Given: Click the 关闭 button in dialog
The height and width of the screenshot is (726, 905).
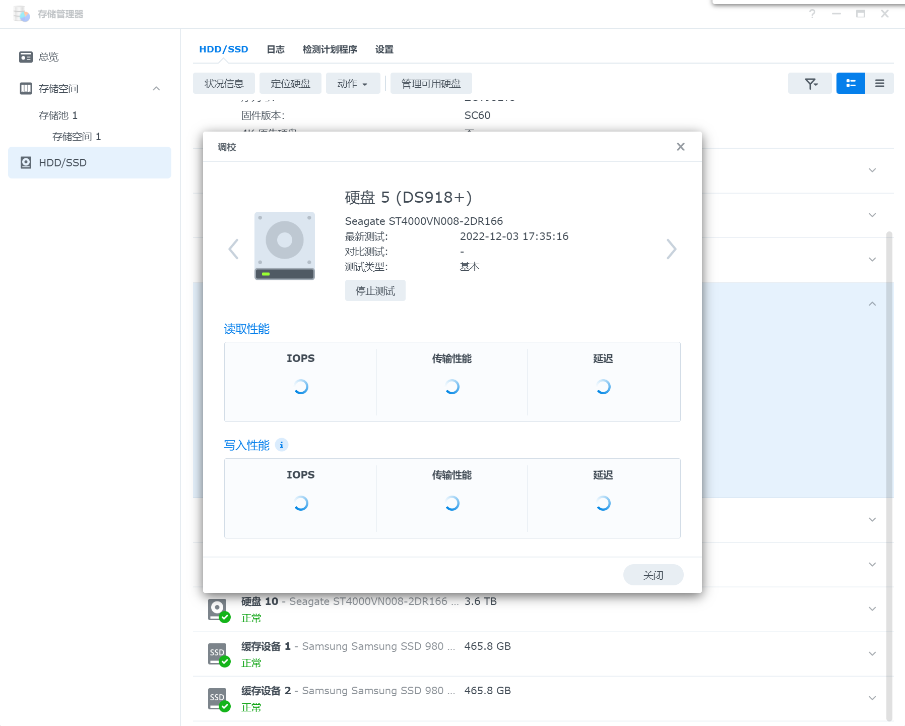Looking at the screenshot, I should click(x=653, y=575).
